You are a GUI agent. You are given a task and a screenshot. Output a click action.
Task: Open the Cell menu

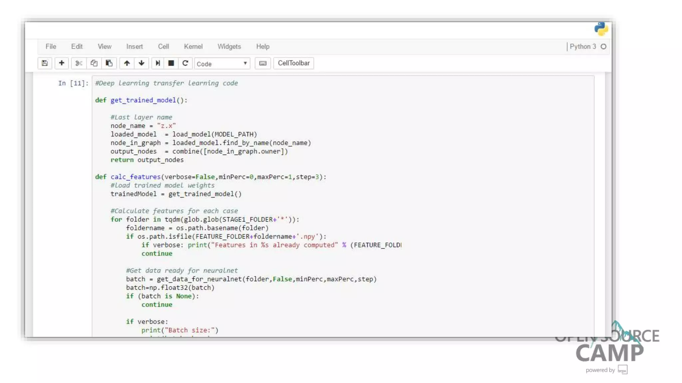click(163, 47)
